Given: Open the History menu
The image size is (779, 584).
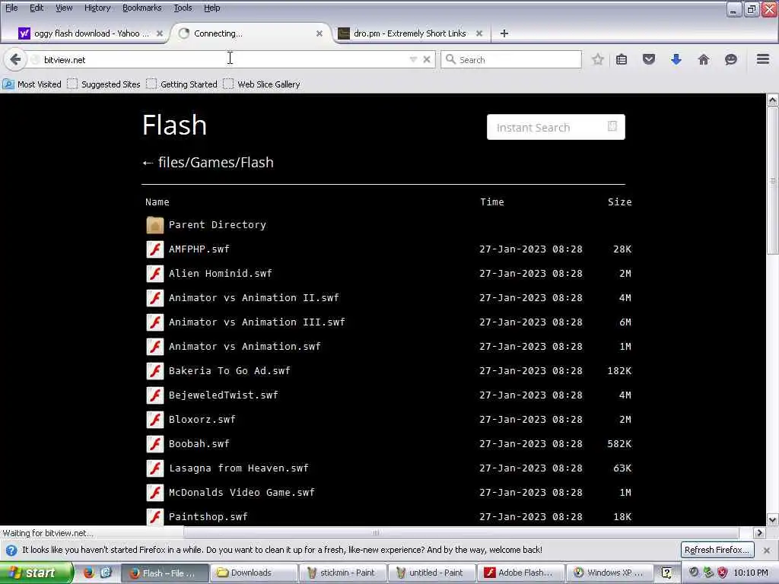Looking at the screenshot, I should click(97, 8).
